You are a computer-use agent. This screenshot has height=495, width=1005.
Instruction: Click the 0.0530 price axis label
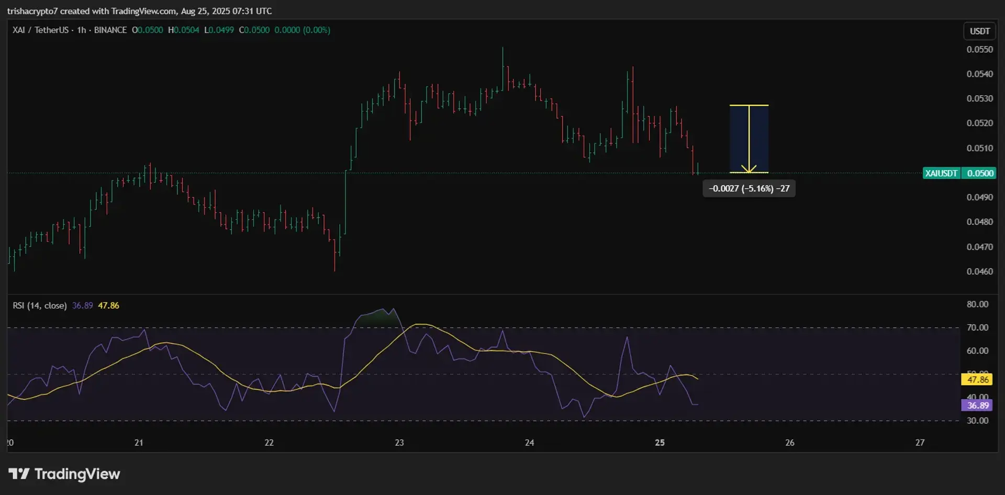[979, 98]
